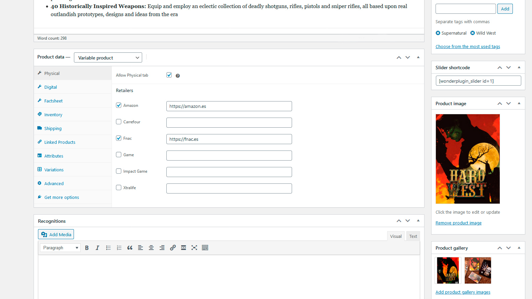Move Product data panel down
Screen dimensions: 532x299
click(408, 57)
